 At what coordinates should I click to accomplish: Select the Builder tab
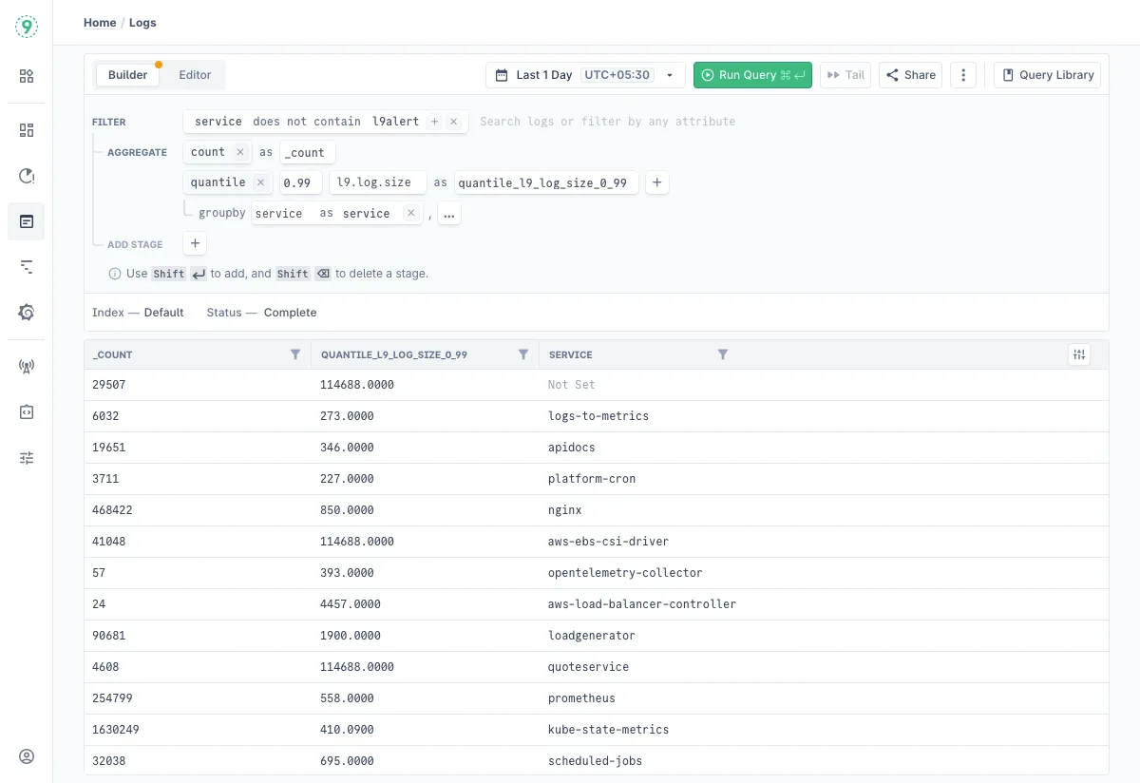[x=127, y=75]
